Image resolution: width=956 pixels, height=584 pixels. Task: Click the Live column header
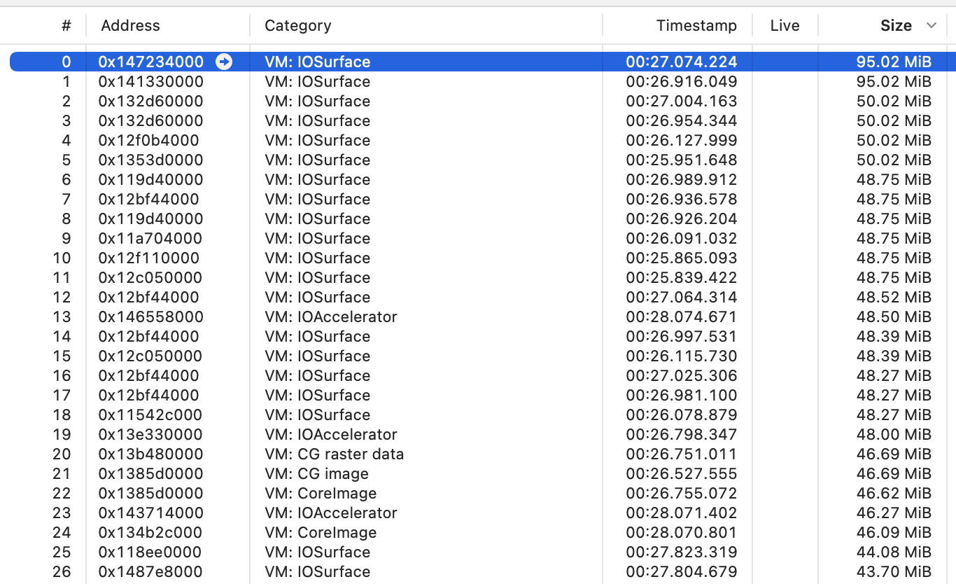(x=784, y=26)
